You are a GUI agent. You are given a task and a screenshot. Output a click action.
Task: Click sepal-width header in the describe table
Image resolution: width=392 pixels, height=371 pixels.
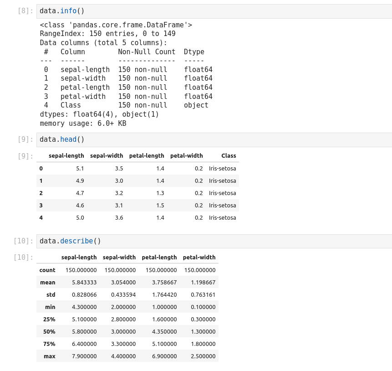119,258
